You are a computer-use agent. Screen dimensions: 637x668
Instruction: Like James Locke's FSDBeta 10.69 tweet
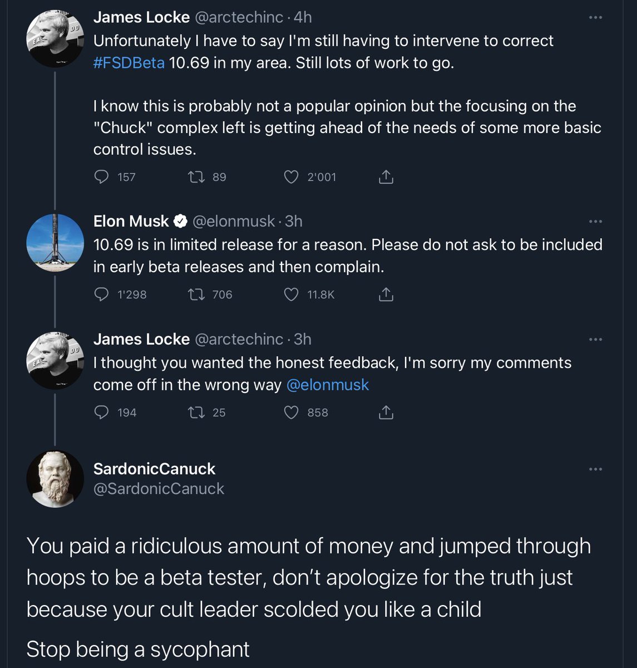(291, 177)
